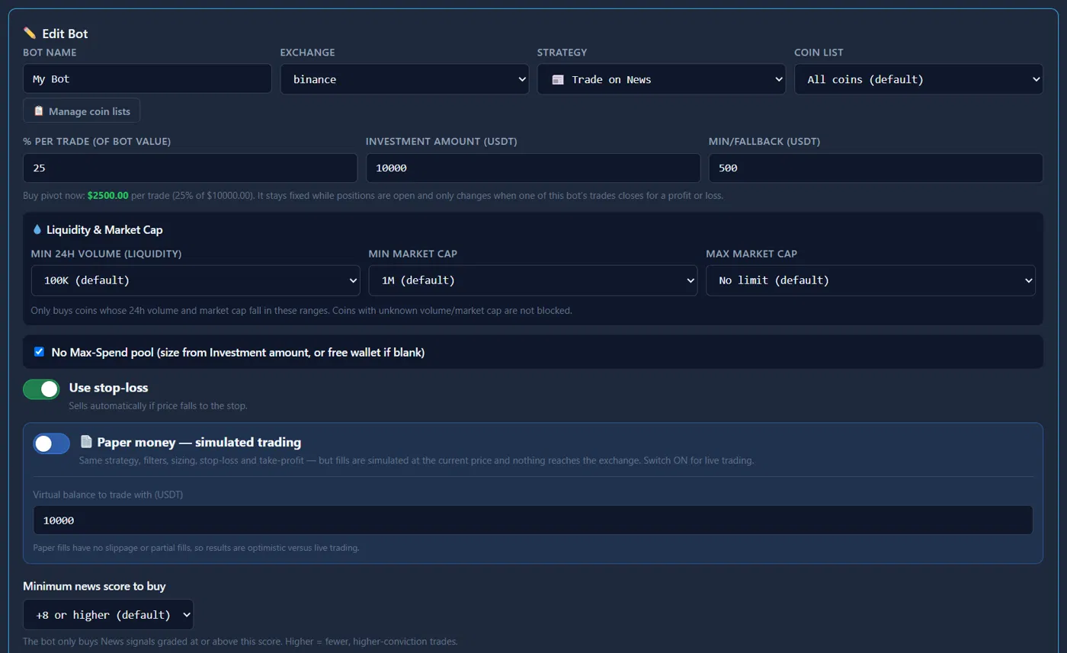This screenshot has width=1067, height=653.
Task: Open the Minimum news score dropdown
Action: point(108,615)
